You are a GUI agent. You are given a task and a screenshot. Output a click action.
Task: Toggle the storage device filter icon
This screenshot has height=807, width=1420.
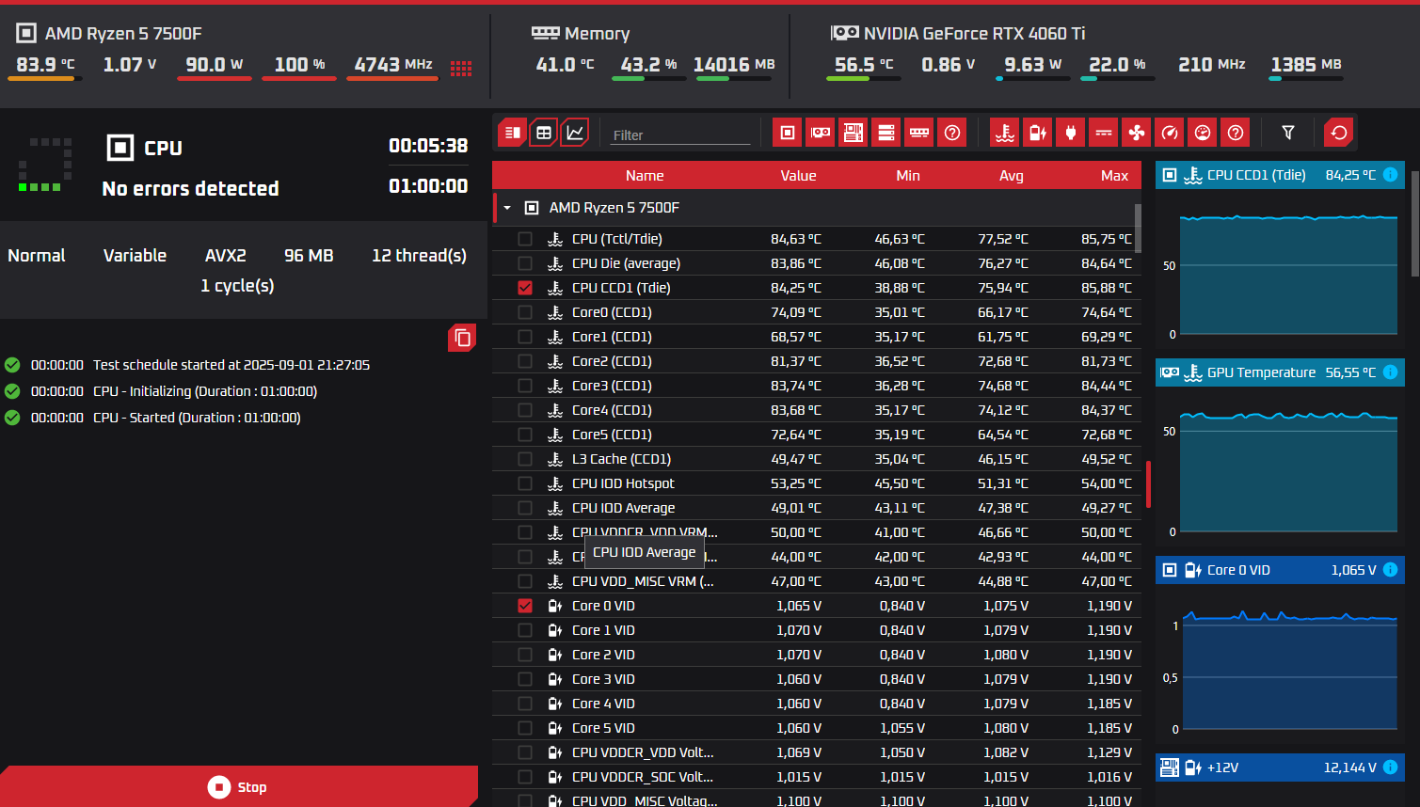coord(886,133)
